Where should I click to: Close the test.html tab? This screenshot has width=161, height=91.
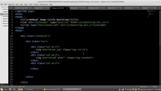pyautogui.click(x=84, y=8)
